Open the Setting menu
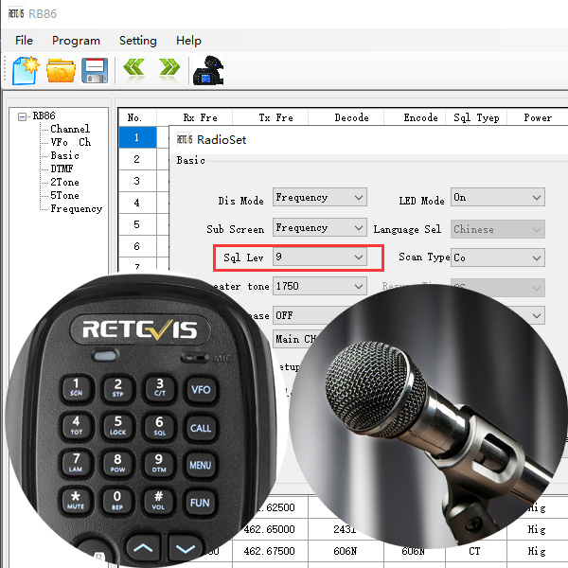This screenshot has width=568, height=568. click(x=138, y=41)
